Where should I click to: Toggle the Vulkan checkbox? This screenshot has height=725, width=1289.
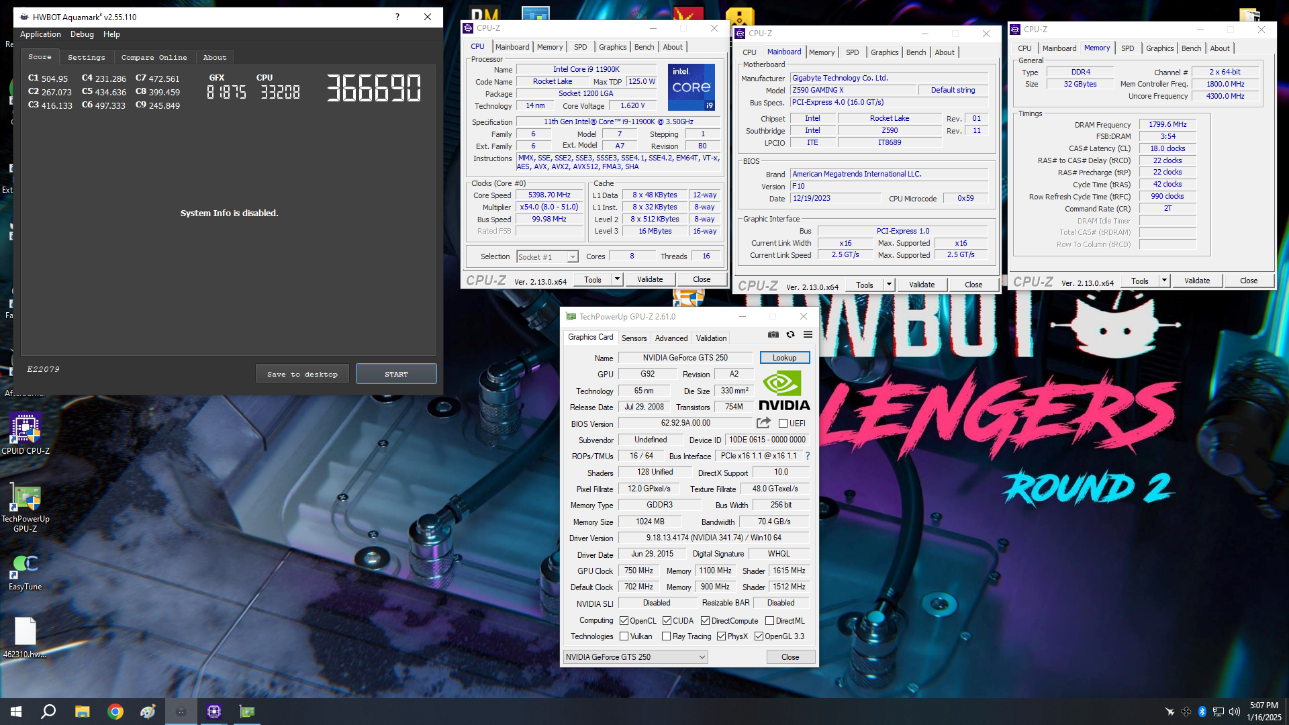point(624,636)
